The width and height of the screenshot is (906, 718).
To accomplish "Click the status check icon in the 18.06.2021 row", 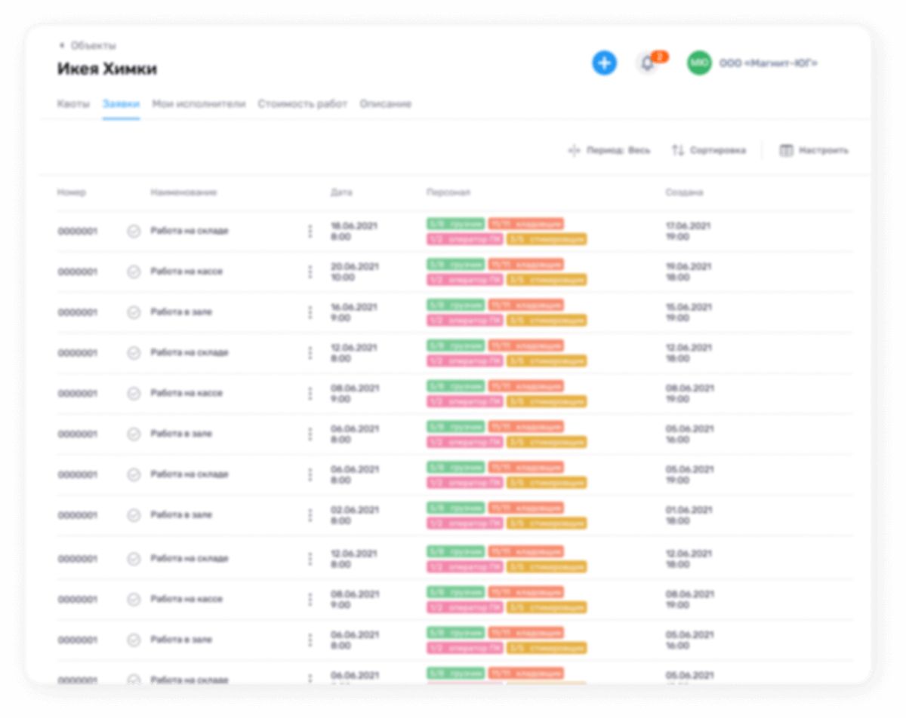I will coord(134,232).
